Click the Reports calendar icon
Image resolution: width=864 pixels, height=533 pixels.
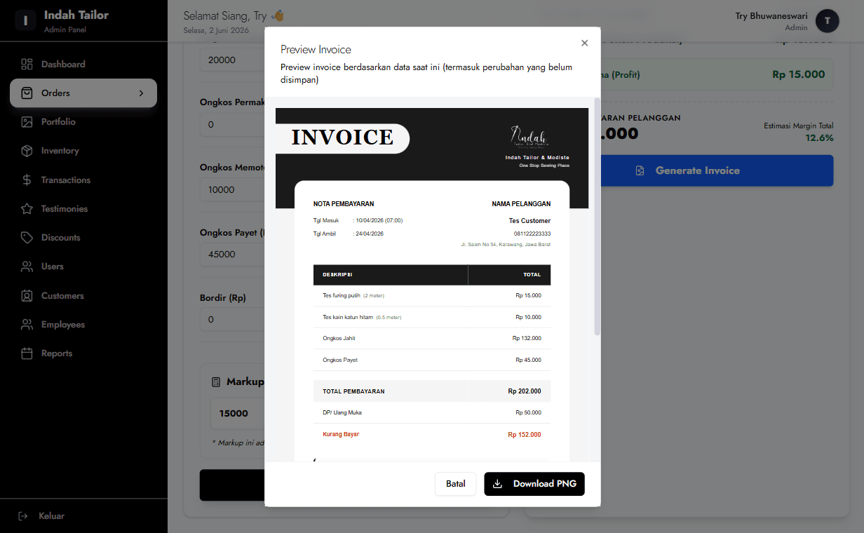point(27,353)
